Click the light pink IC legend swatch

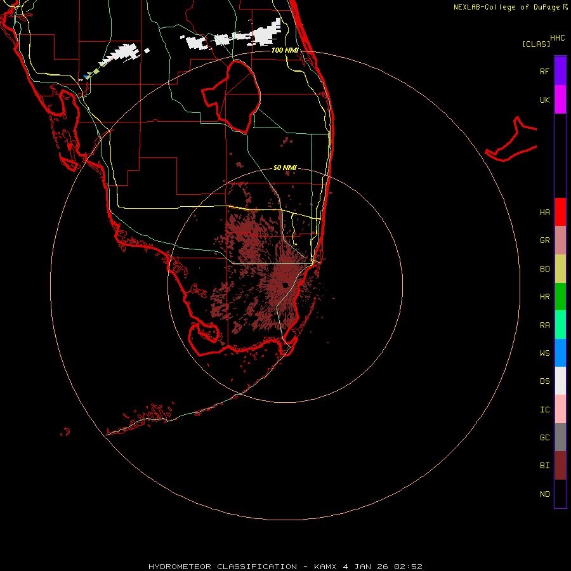coord(560,409)
